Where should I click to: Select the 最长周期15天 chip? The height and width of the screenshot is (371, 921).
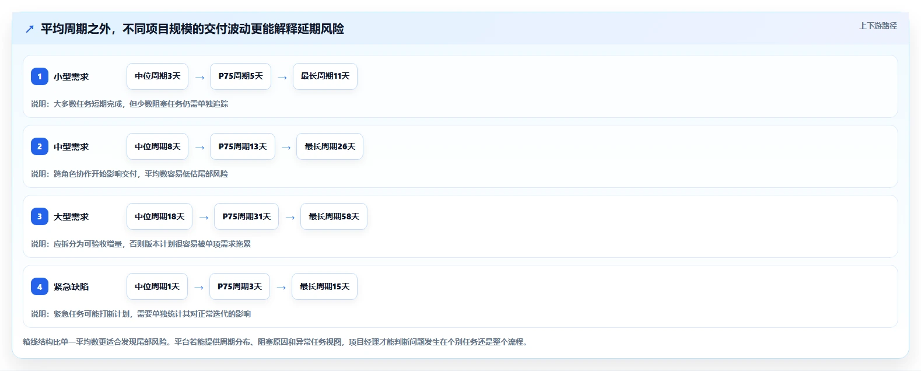(x=324, y=286)
